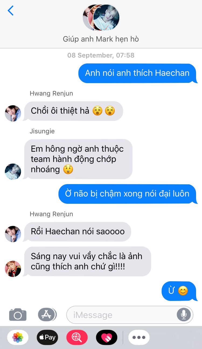The image size is (202, 349).
Task: Tap Hwang Renjun's avatar beside 'Chồi ôi thiệt hả'
Action: (x=13, y=113)
